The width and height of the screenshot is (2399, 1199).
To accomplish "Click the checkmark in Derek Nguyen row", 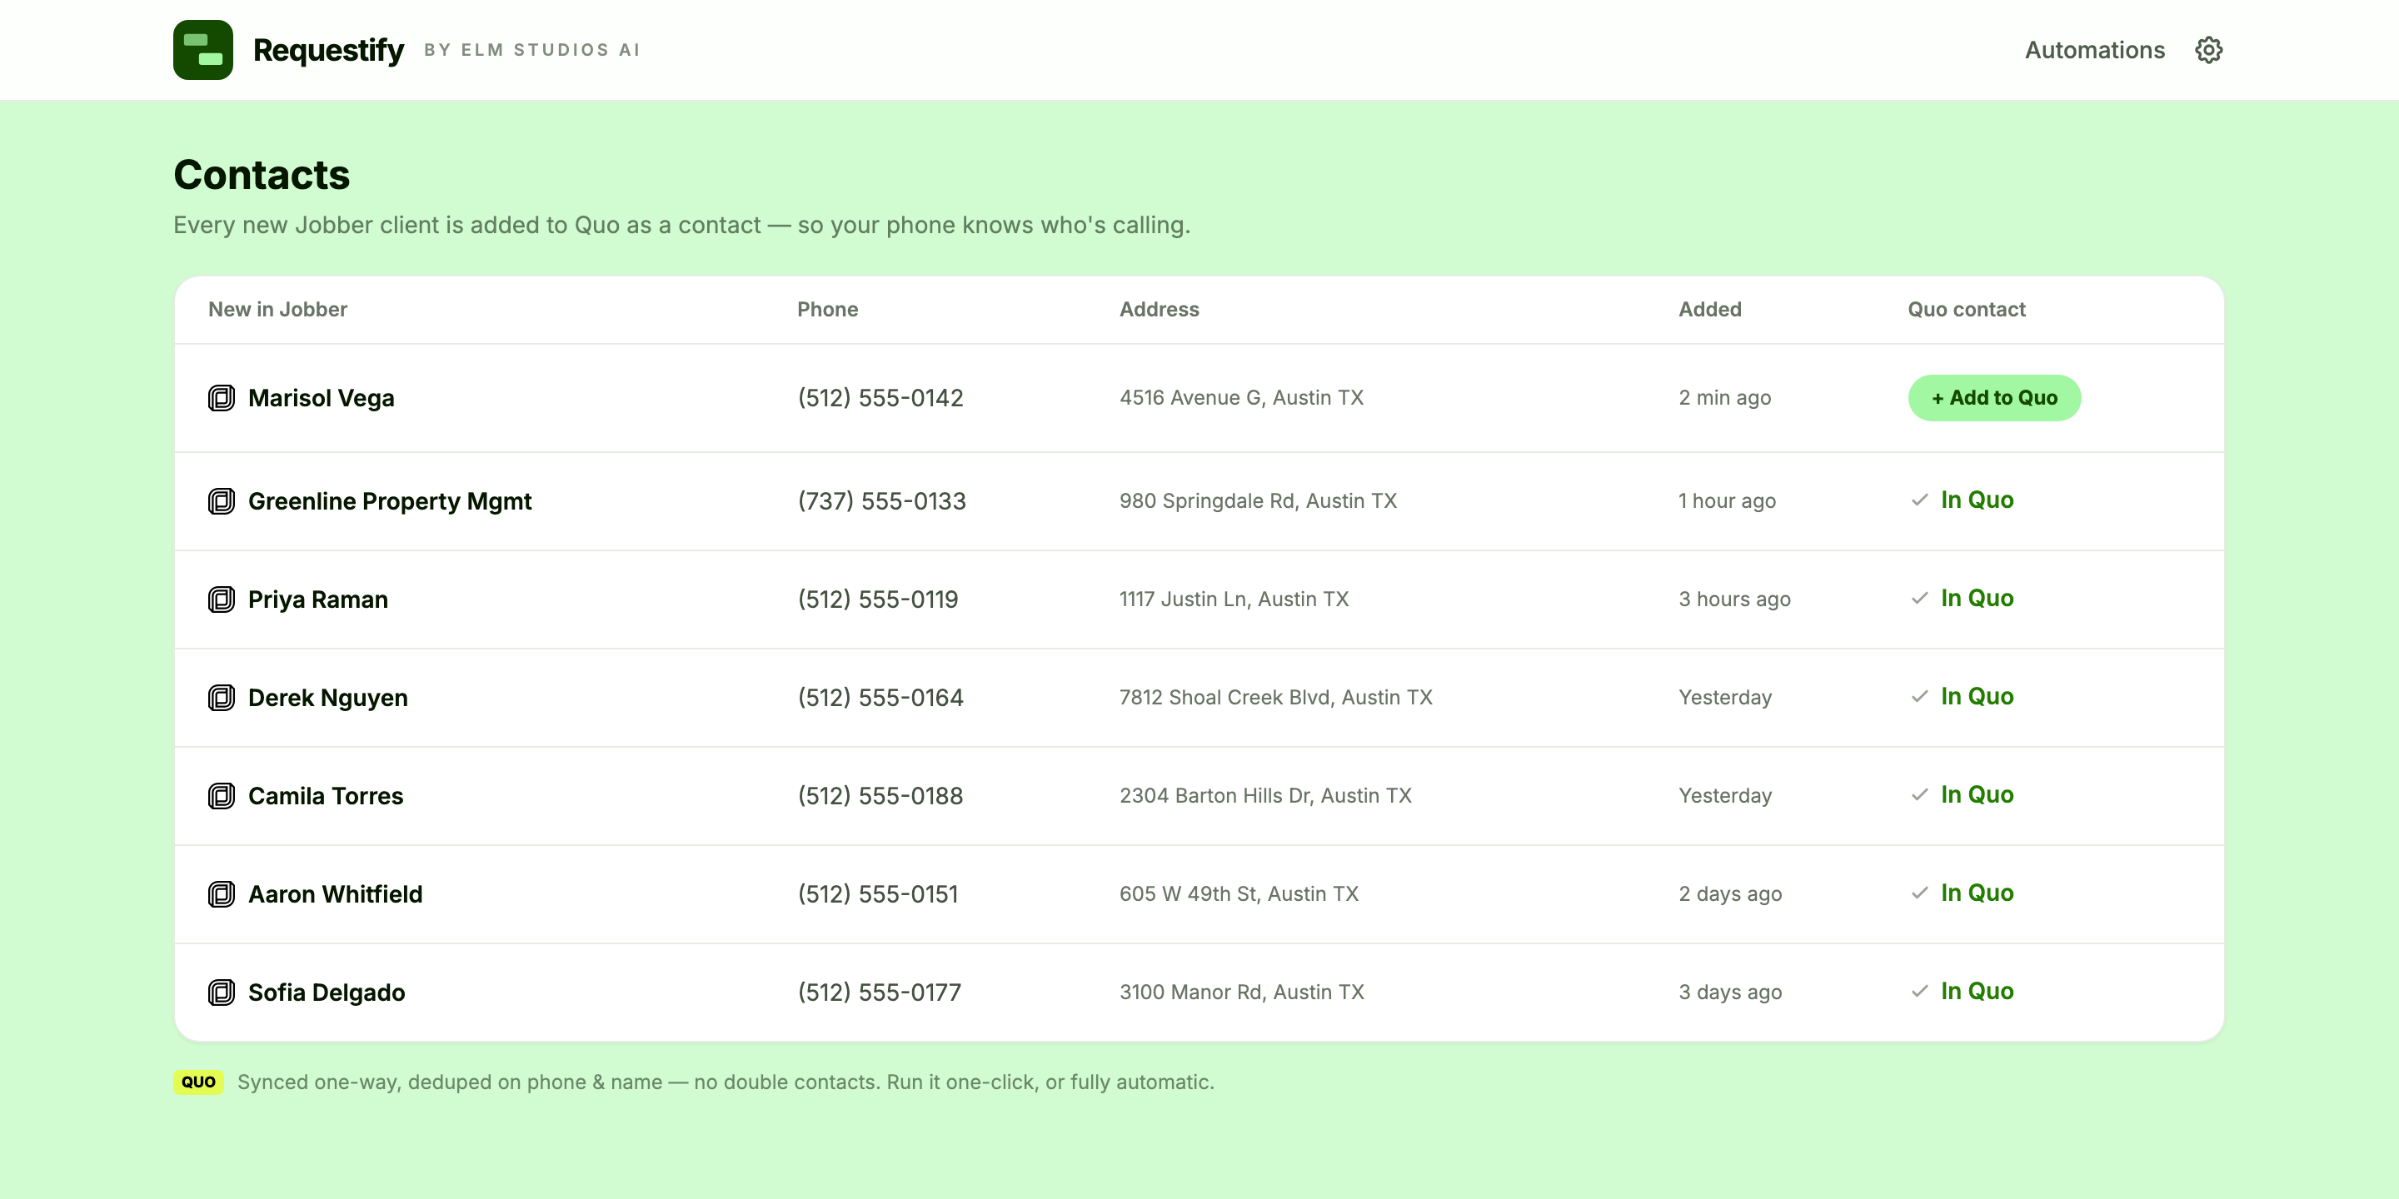I will (x=1919, y=696).
